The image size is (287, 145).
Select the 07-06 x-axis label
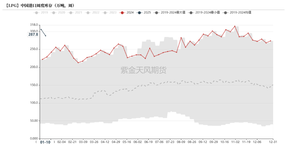click(159, 142)
